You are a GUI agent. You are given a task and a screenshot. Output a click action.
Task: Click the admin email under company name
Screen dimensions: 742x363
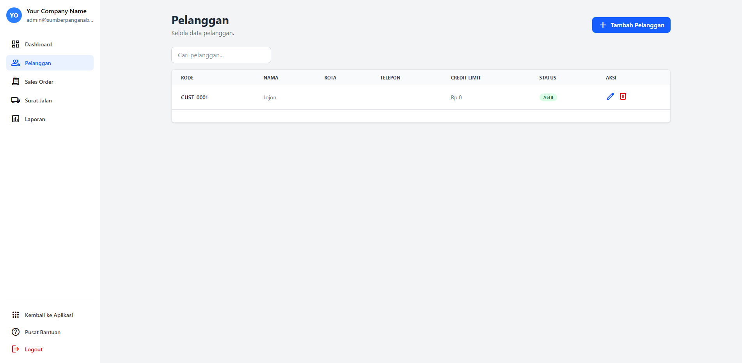(60, 20)
